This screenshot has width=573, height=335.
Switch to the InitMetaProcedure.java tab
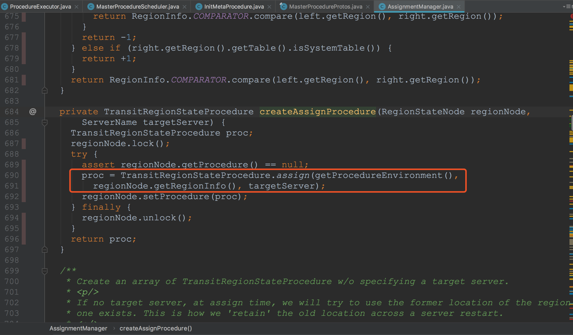[234, 7]
